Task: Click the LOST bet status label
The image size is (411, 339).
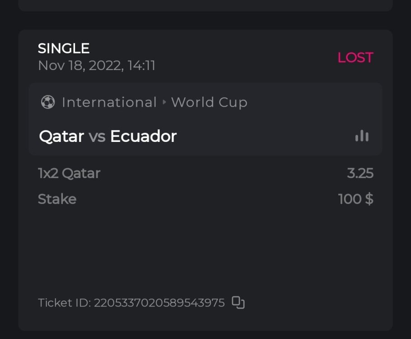Action: (355, 57)
